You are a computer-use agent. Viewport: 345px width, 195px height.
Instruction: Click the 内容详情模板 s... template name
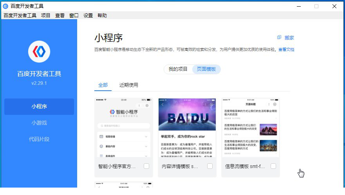point(180,166)
